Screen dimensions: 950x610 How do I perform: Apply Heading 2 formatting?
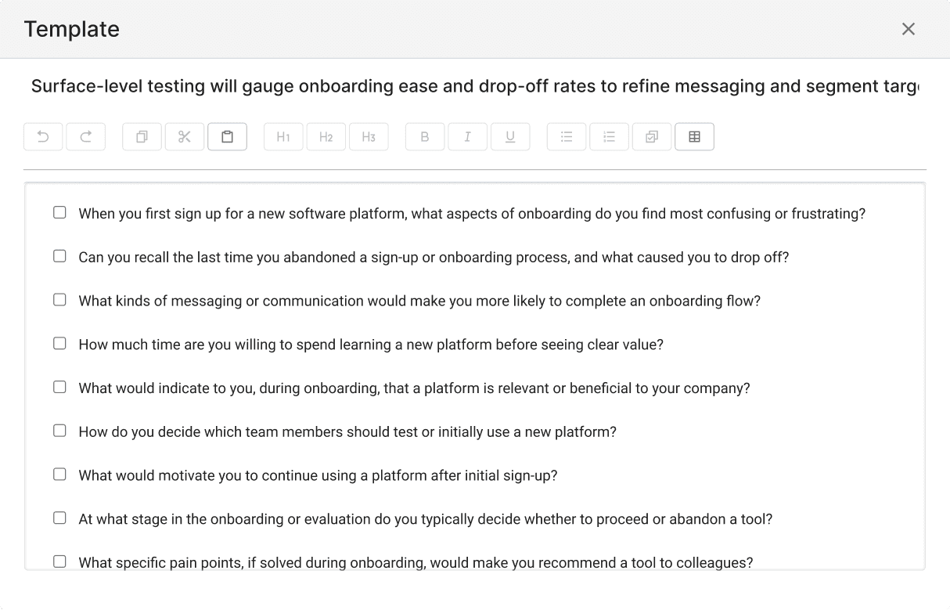click(x=326, y=137)
